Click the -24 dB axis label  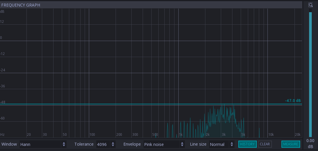coord(2,70)
